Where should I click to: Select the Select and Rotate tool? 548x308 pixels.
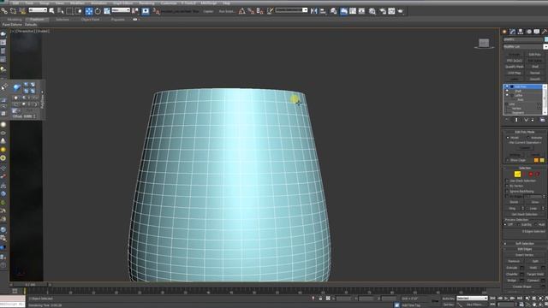click(98, 11)
